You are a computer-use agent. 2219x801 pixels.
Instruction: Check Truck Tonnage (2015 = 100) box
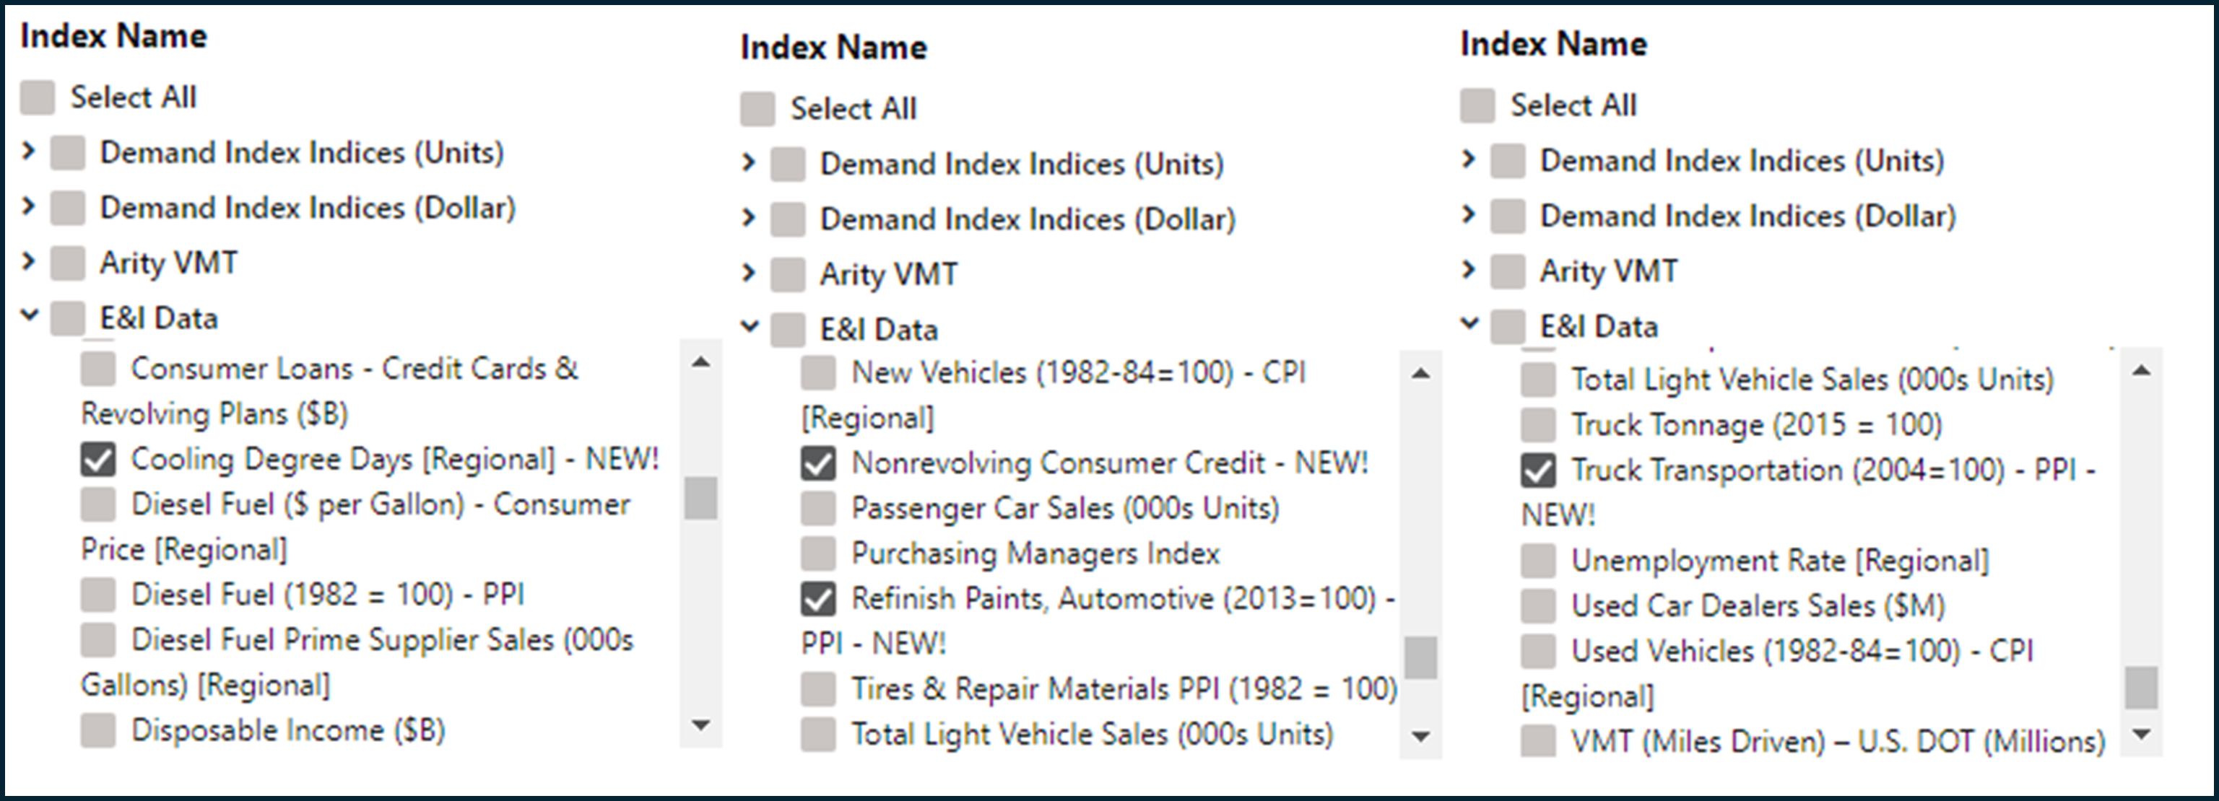[1539, 424]
